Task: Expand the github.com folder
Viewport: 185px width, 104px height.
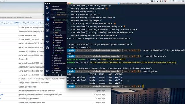Action: (x=58, y=58)
